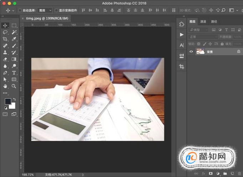Open the blend mode 正常 dropdown
Screen dimensions: 243x177
tap(203, 37)
